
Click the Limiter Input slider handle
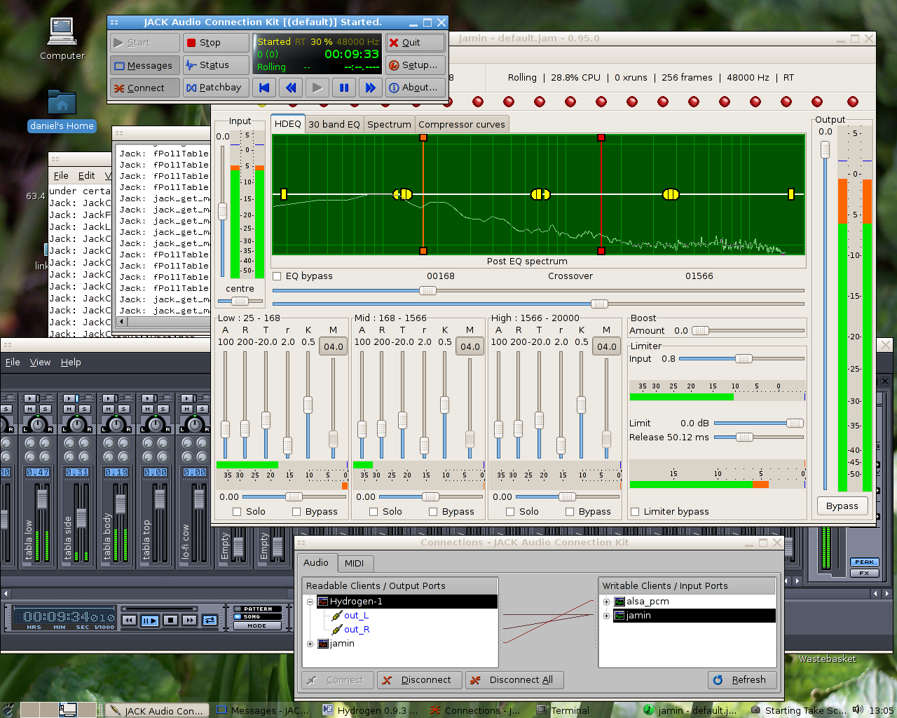tap(744, 359)
